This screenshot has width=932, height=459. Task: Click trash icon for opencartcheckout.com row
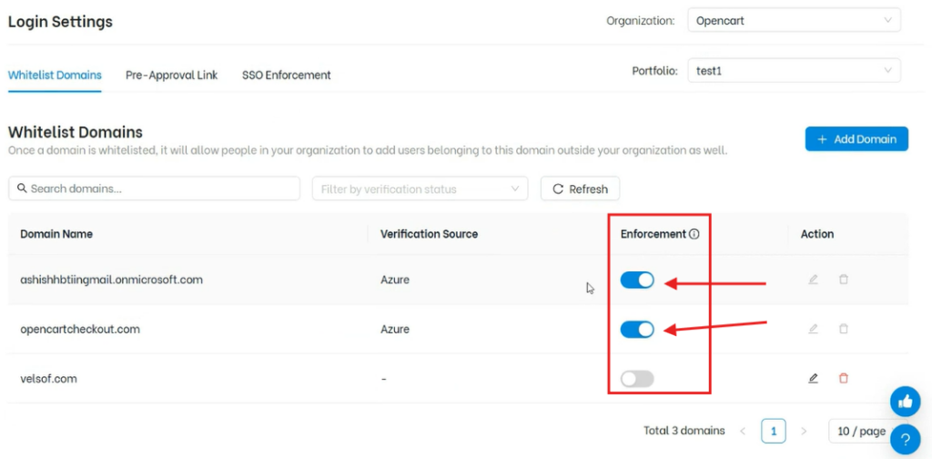click(843, 329)
